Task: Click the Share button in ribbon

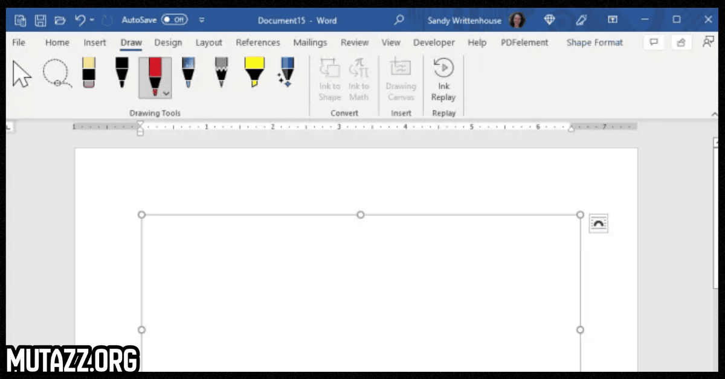Action: (x=681, y=42)
